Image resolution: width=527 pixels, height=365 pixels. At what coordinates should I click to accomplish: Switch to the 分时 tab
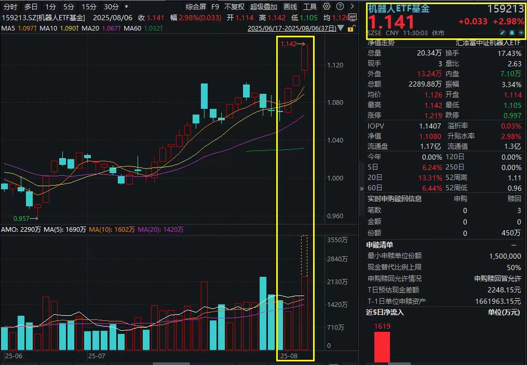pos(9,7)
